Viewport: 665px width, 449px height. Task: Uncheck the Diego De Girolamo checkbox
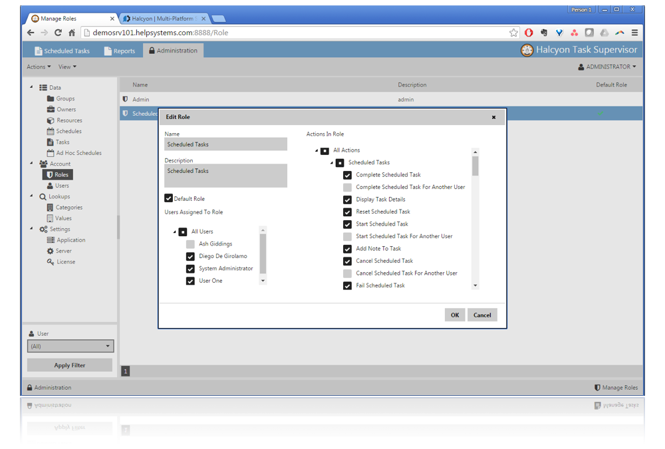(x=190, y=256)
